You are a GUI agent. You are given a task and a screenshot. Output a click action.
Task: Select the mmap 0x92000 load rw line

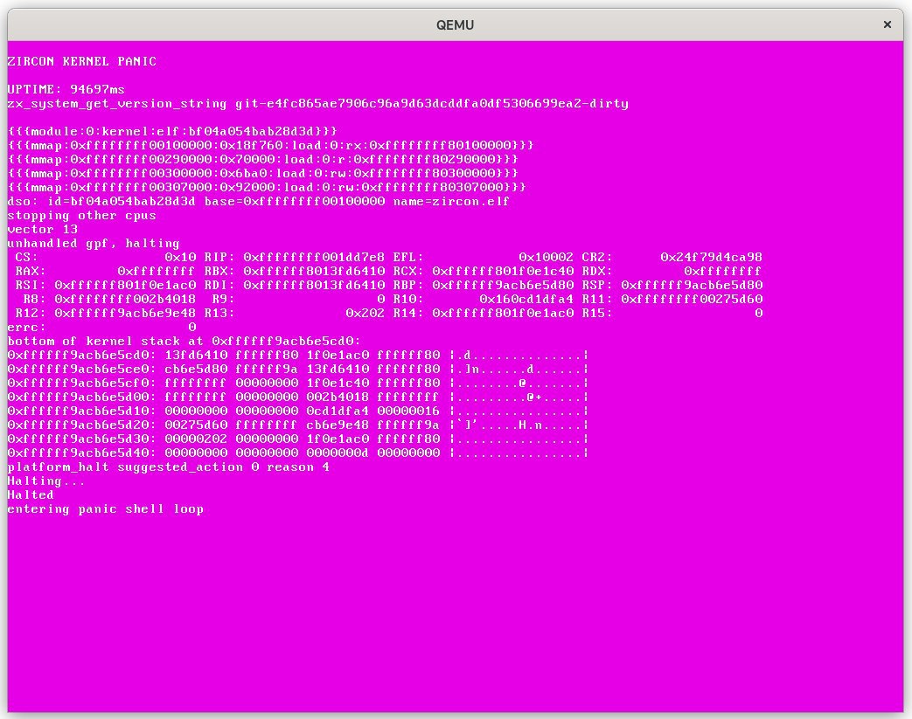267,187
